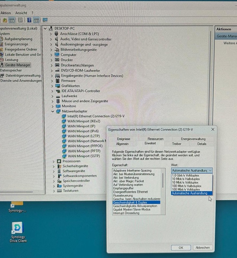The image size is (237, 258).
Task: Click the Netzwerkadapter category icon
Action: 58,111
